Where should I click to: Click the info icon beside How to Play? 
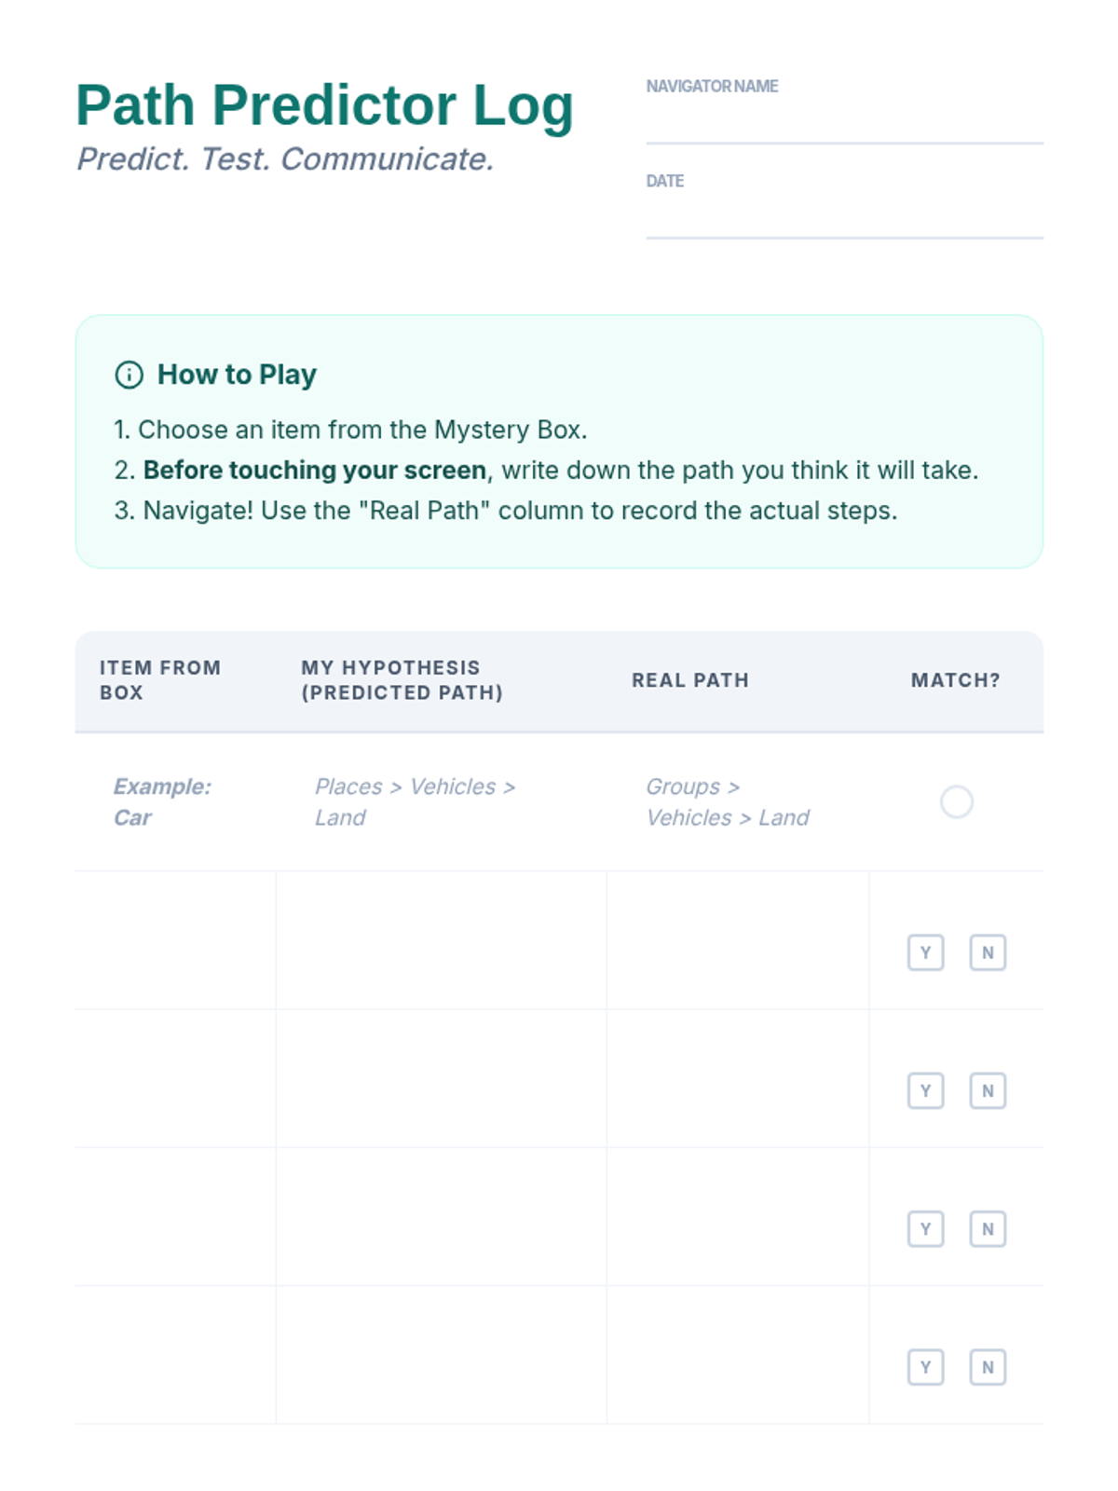point(129,375)
